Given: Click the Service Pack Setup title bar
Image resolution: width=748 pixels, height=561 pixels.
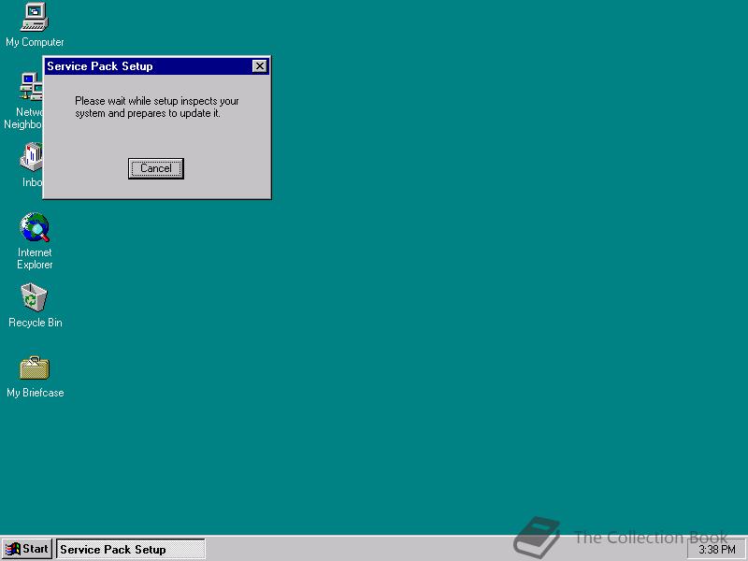Looking at the screenshot, I should (157, 66).
